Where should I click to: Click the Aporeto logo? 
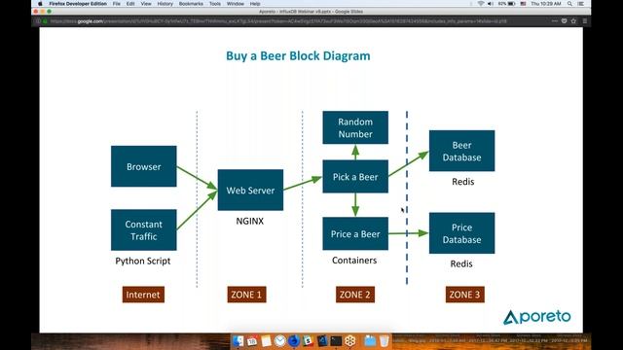[x=537, y=317]
